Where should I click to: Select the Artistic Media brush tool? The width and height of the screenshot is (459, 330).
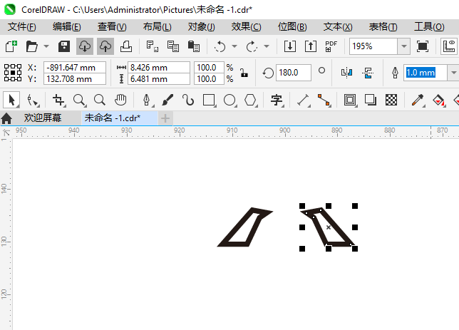tap(167, 100)
